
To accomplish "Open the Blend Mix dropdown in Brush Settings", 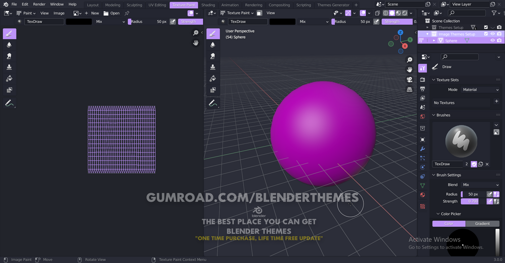I will pyautogui.click(x=480, y=185).
